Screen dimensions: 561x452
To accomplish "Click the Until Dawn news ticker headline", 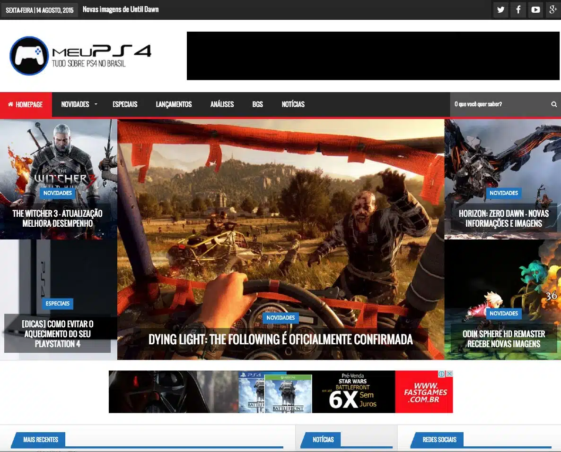I will click(121, 9).
